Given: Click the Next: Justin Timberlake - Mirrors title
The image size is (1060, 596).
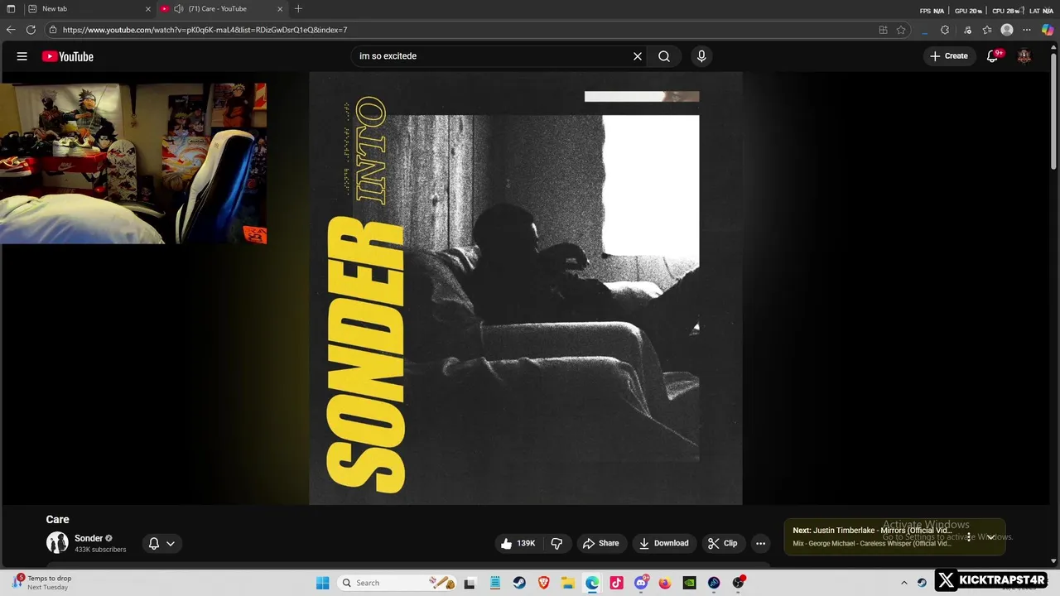Looking at the screenshot, I should [x=872, y=531].
